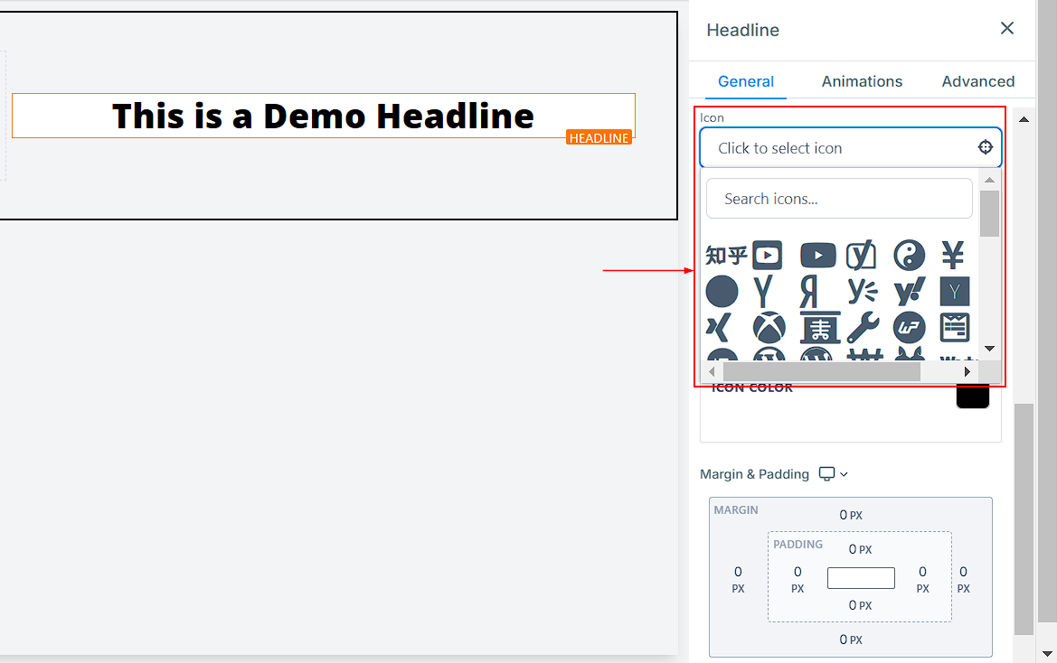The image size is (1057, 663).
Task: Click the settings panel scrollbar thumb
Action: coord(1024,519)
